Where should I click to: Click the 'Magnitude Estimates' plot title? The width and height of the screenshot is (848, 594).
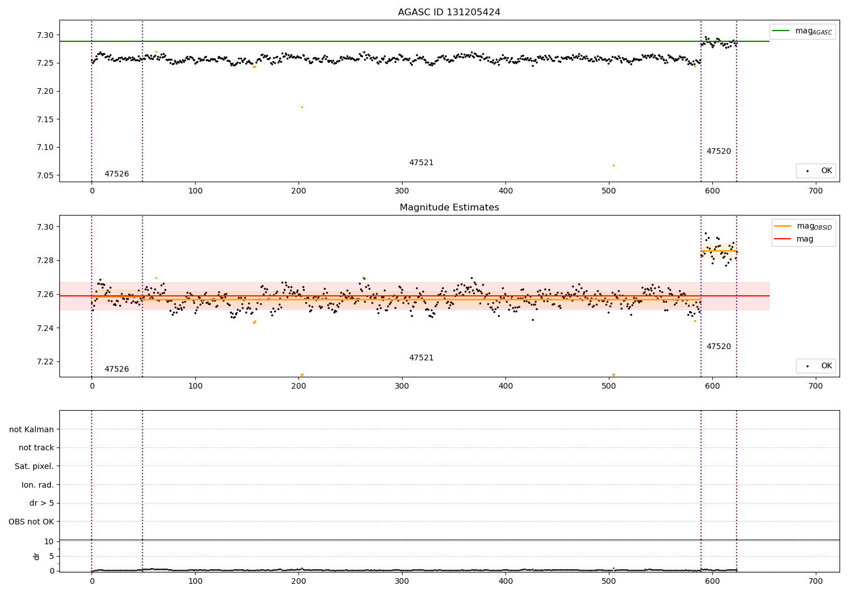click(449, 208)
